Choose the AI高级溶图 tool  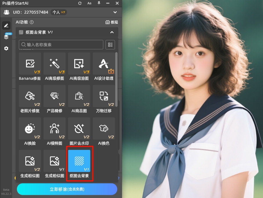79,64
